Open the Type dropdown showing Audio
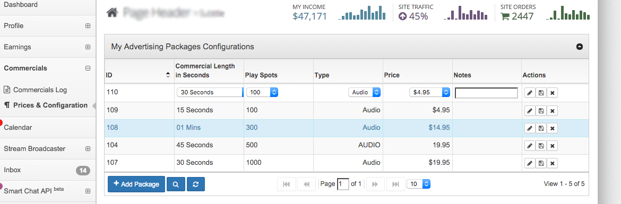Image resolution: width=621 pixels, height=204 pixels. point(364,92)
